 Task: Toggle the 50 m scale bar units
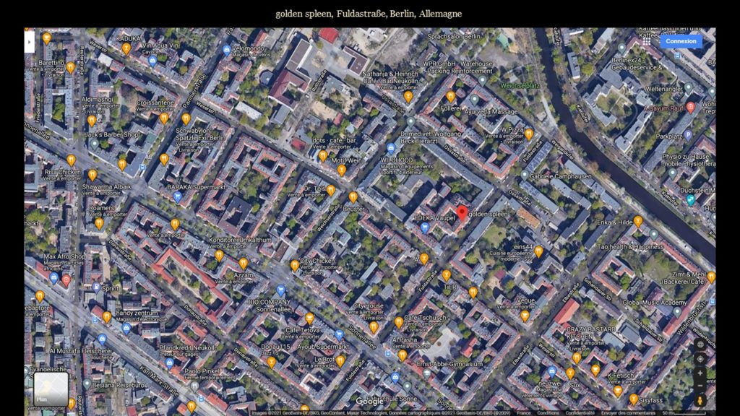tap(679, 412)
